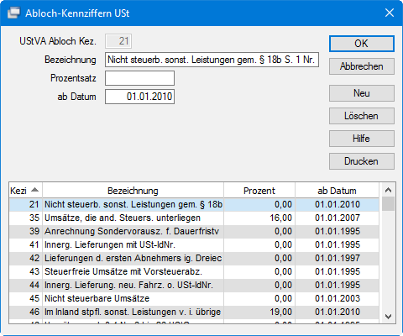Focus the Bezeichnung input field

click(212, 60)
